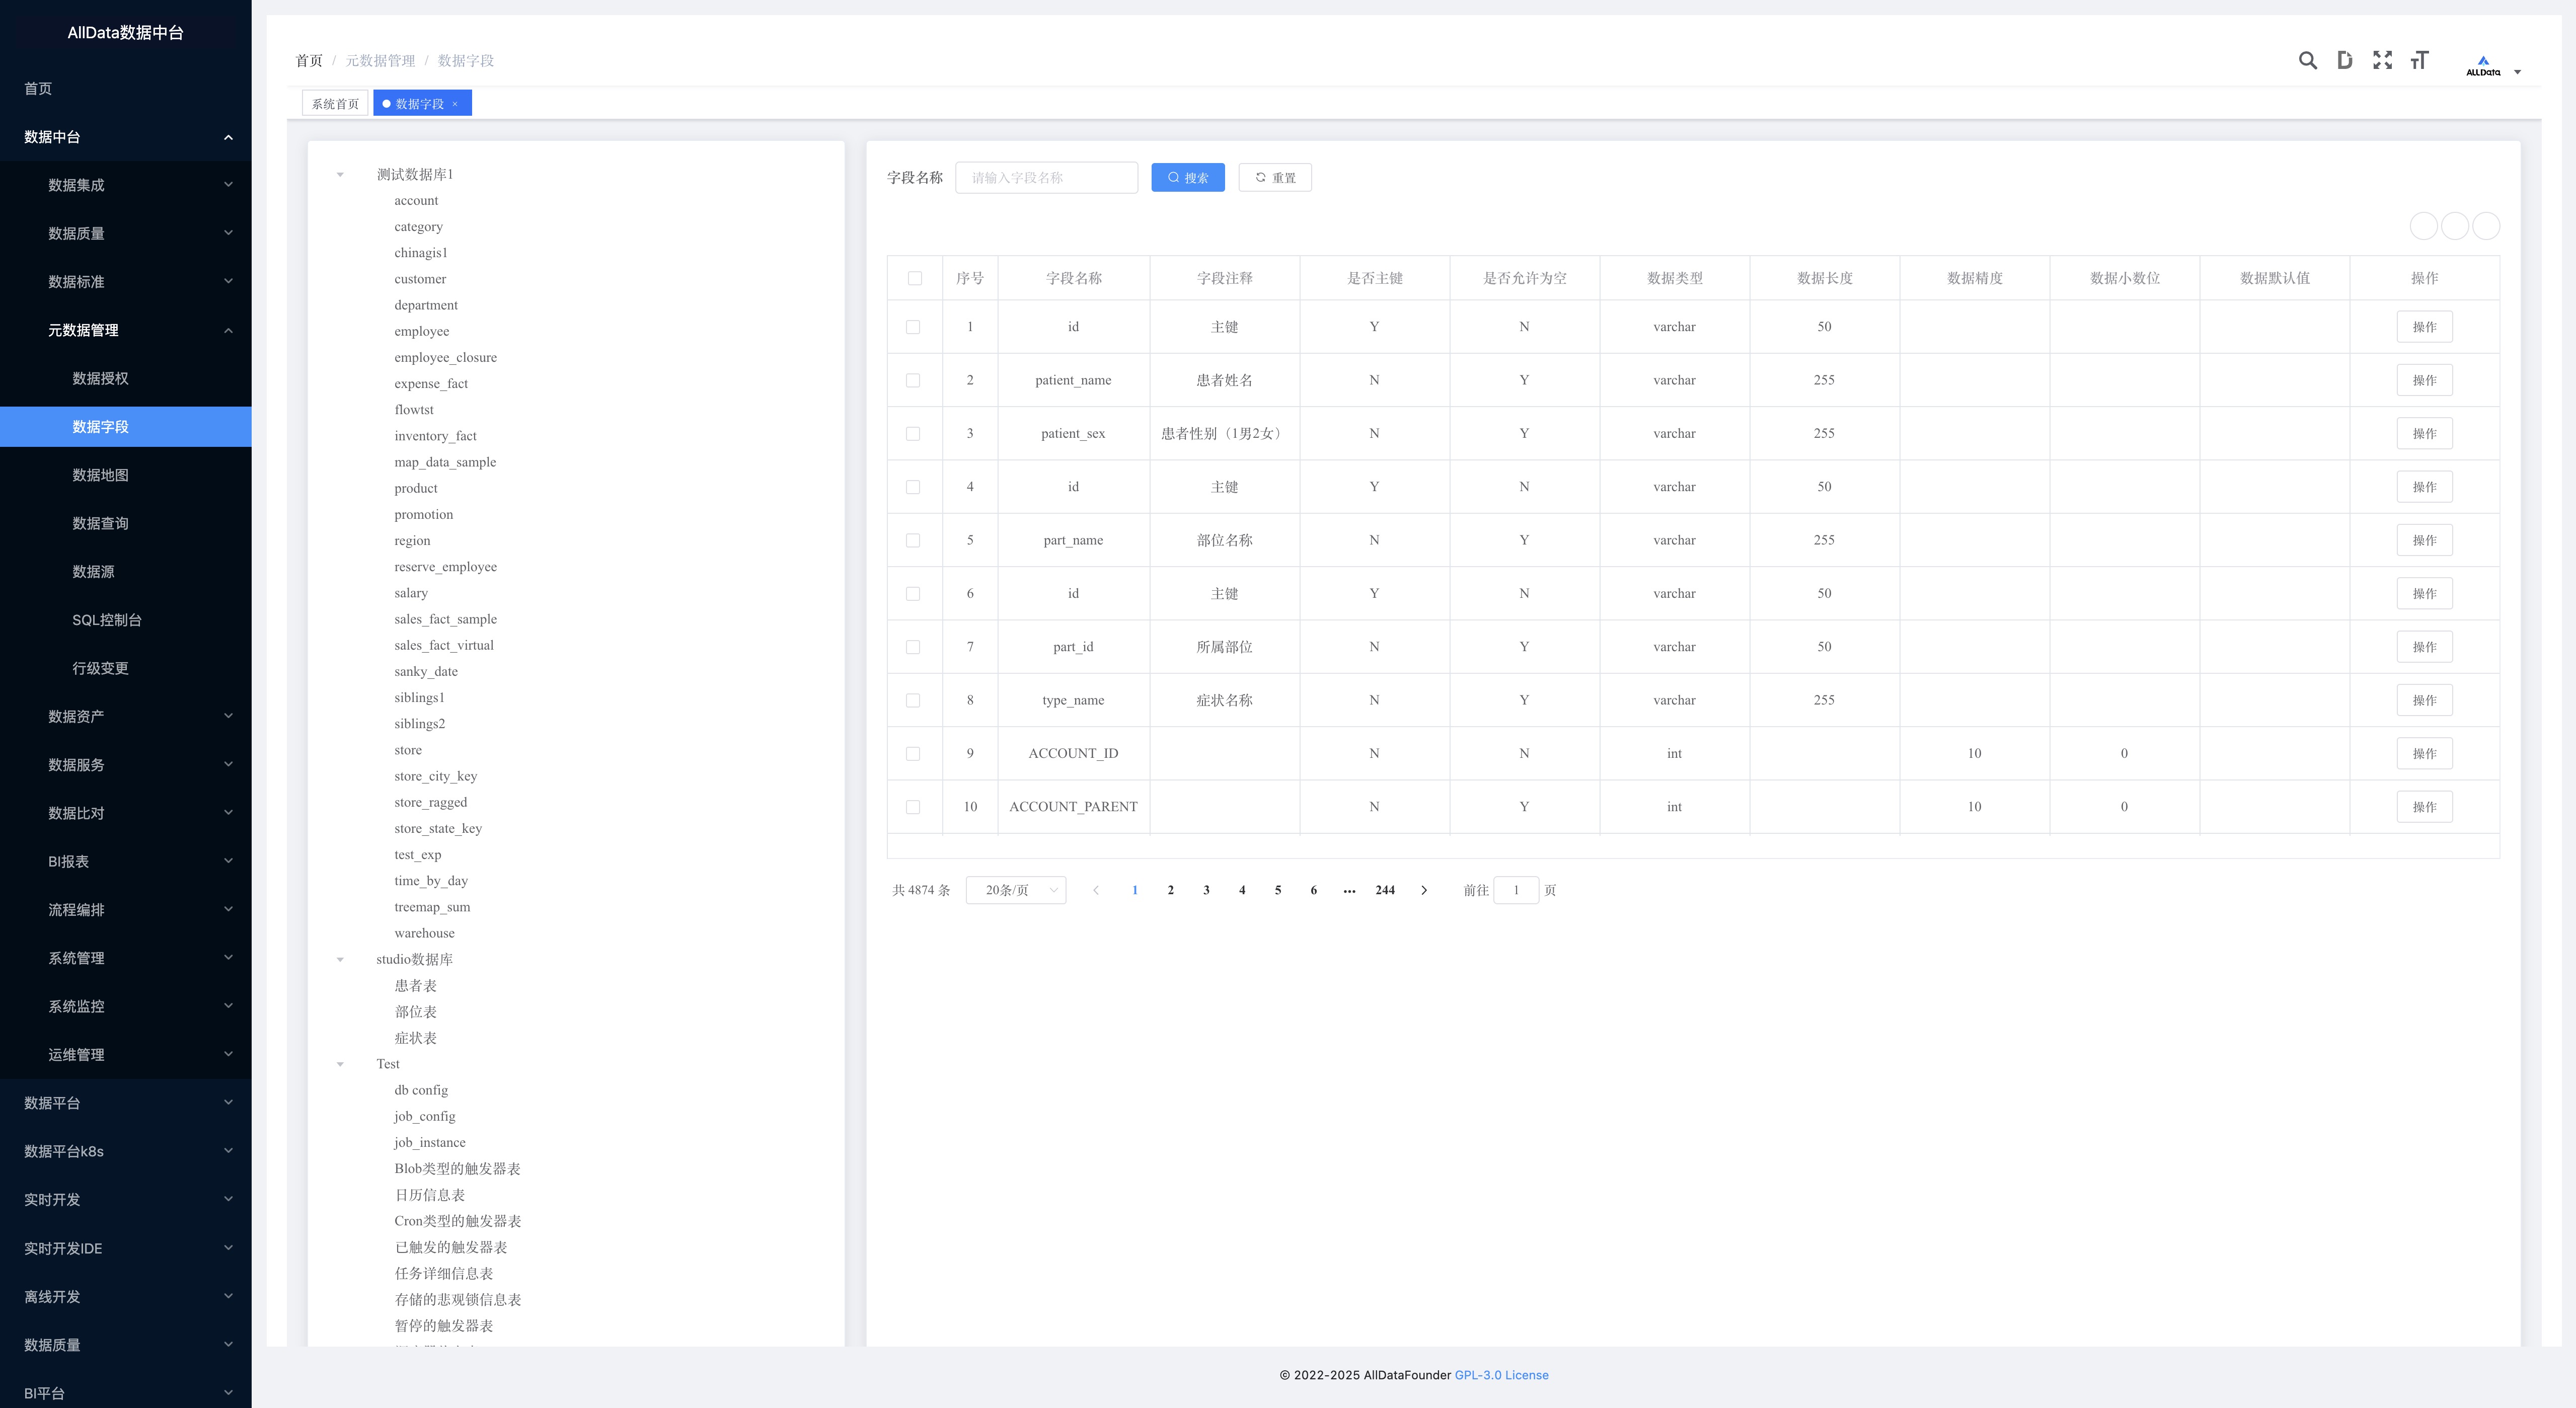Expand 实时开发IDE sidebar menu

pos(126,1248)
